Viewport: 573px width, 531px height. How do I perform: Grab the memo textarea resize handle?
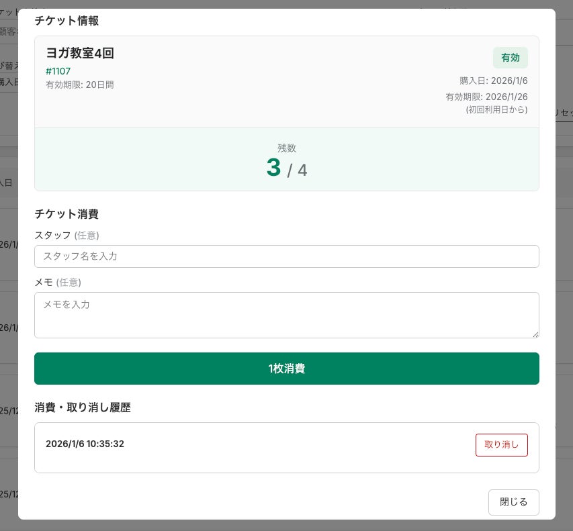(535, 334)
